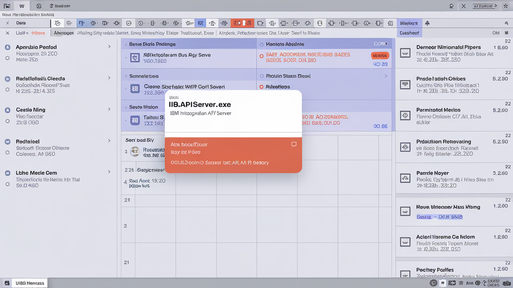The width and height of the screenshot is (513, 288).
Task: Collapse the Sanneietœs section
Action: pyautogui.click(x=126, y=76)
